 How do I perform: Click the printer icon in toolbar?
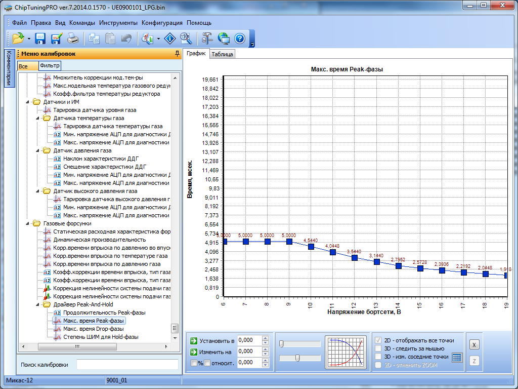(73, 38)
